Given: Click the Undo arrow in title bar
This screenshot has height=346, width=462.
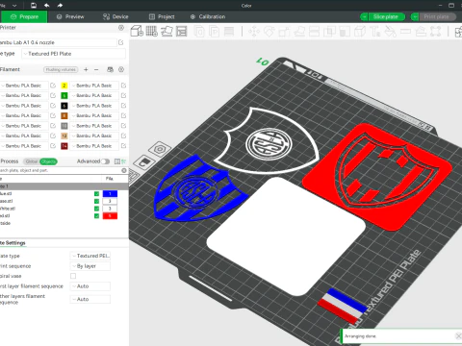Looking at the screenshot, I should coord(47,5).
